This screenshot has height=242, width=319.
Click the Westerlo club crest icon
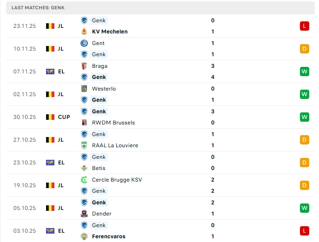click(x=84, y=89)
